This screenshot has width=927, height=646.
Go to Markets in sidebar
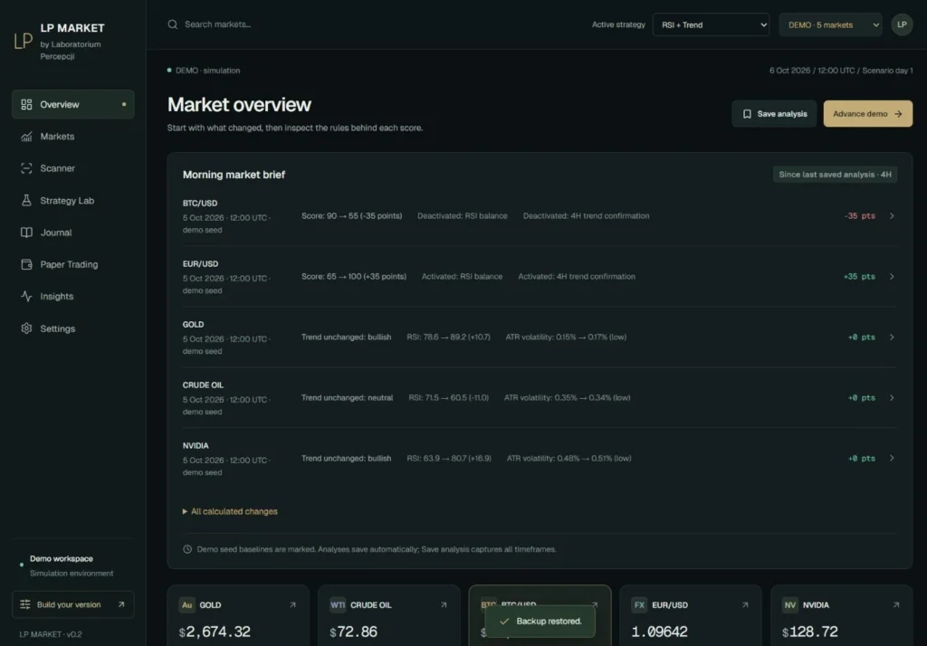point(72,137)
